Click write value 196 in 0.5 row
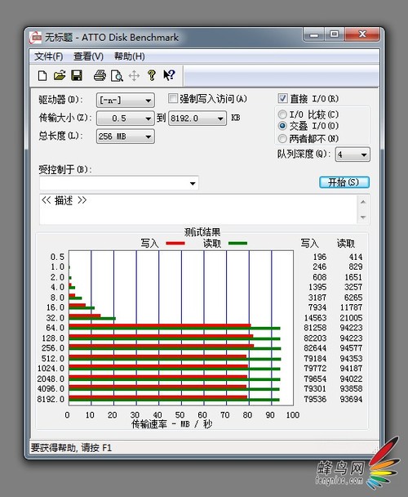The image size is (408, 497). tap(320, 257)
